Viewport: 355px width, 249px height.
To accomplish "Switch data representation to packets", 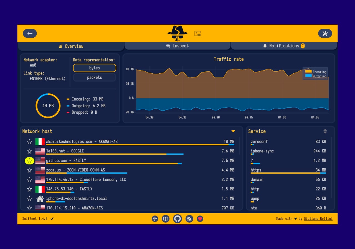I will click(94, 77).
